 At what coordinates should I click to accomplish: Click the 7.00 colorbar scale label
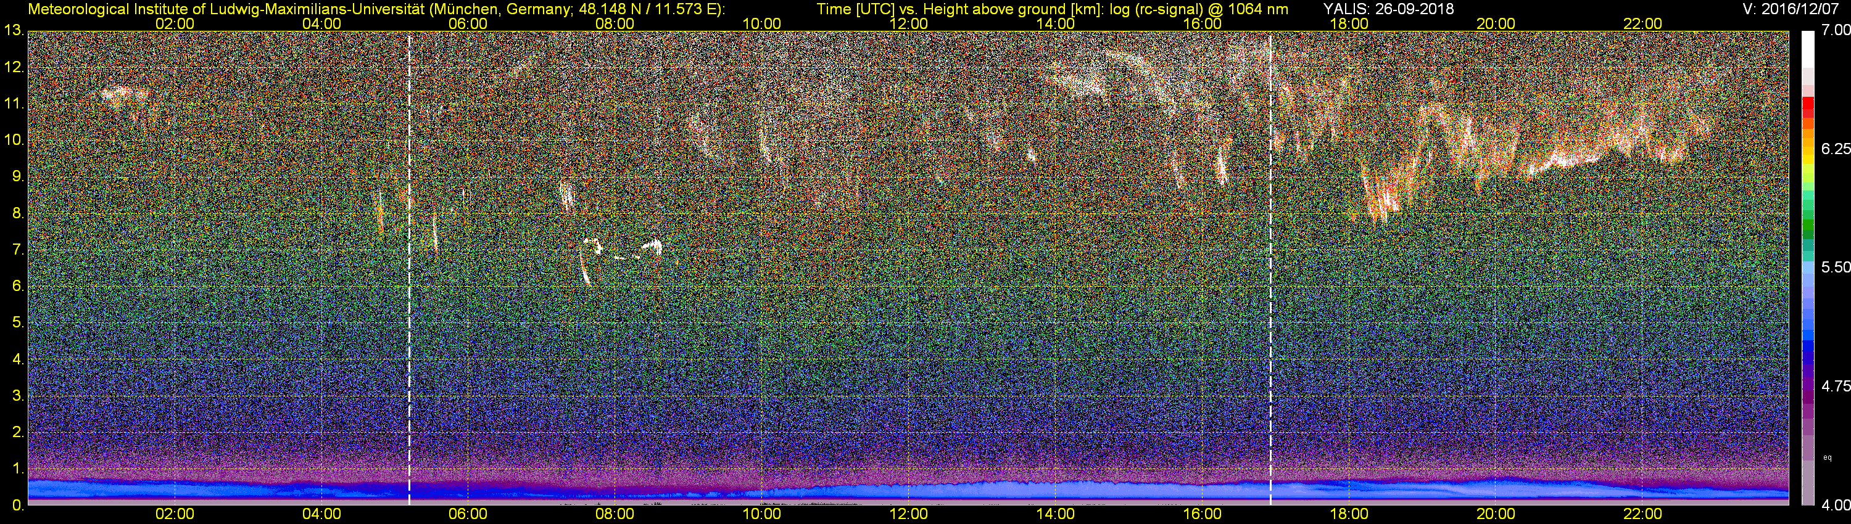(x=1835, y=30)
